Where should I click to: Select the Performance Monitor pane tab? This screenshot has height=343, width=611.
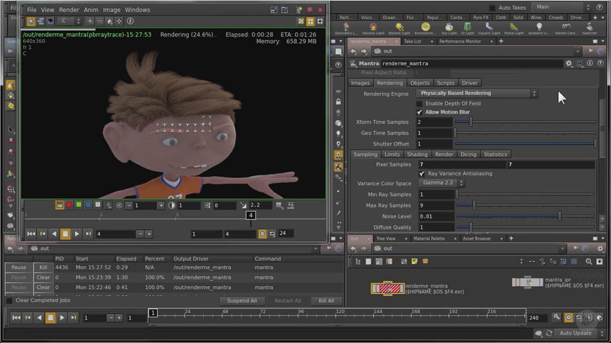(460, 41)
